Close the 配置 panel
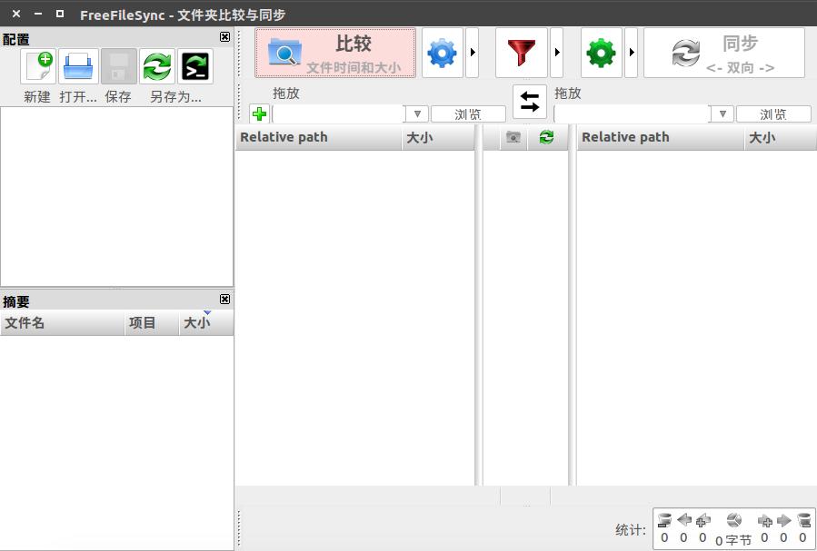817x551 pixels. [224, 37]
